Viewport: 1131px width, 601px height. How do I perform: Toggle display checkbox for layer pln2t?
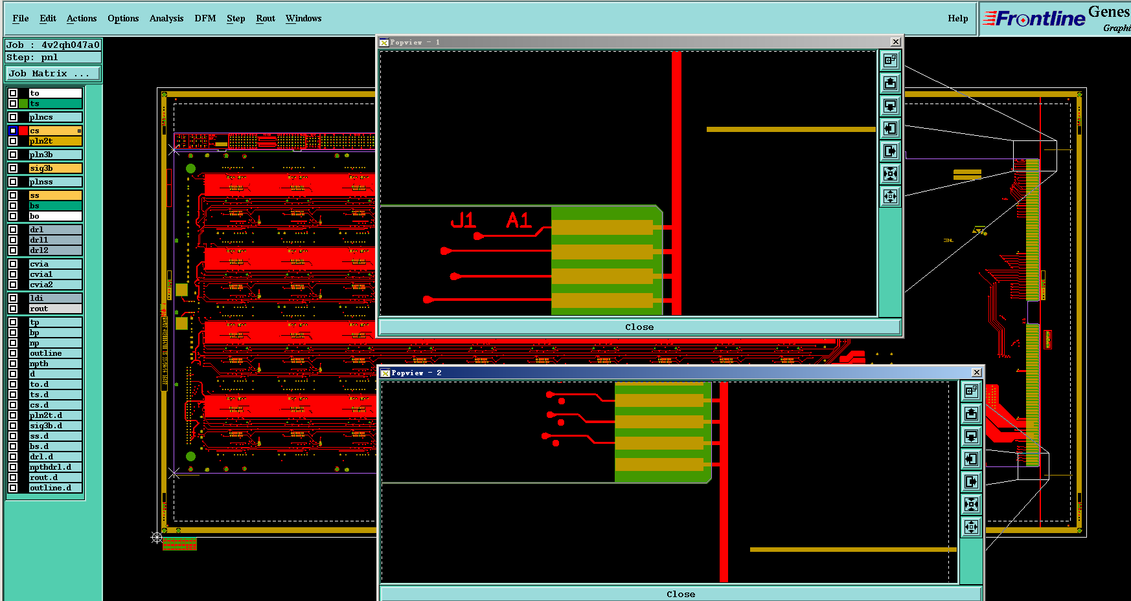(13, 141)
